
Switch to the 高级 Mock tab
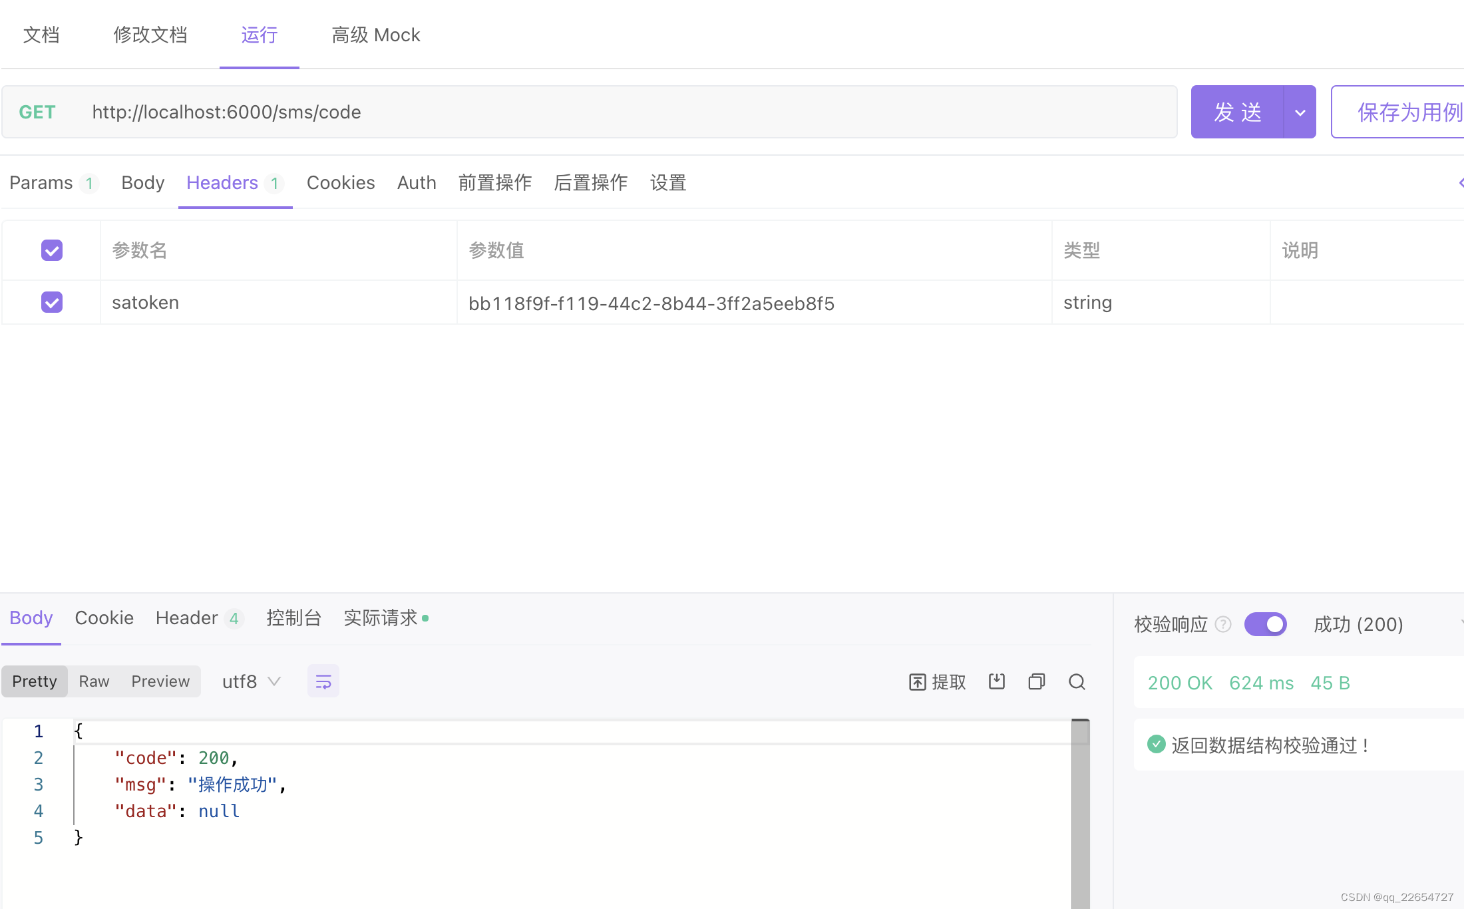[376, 35]
